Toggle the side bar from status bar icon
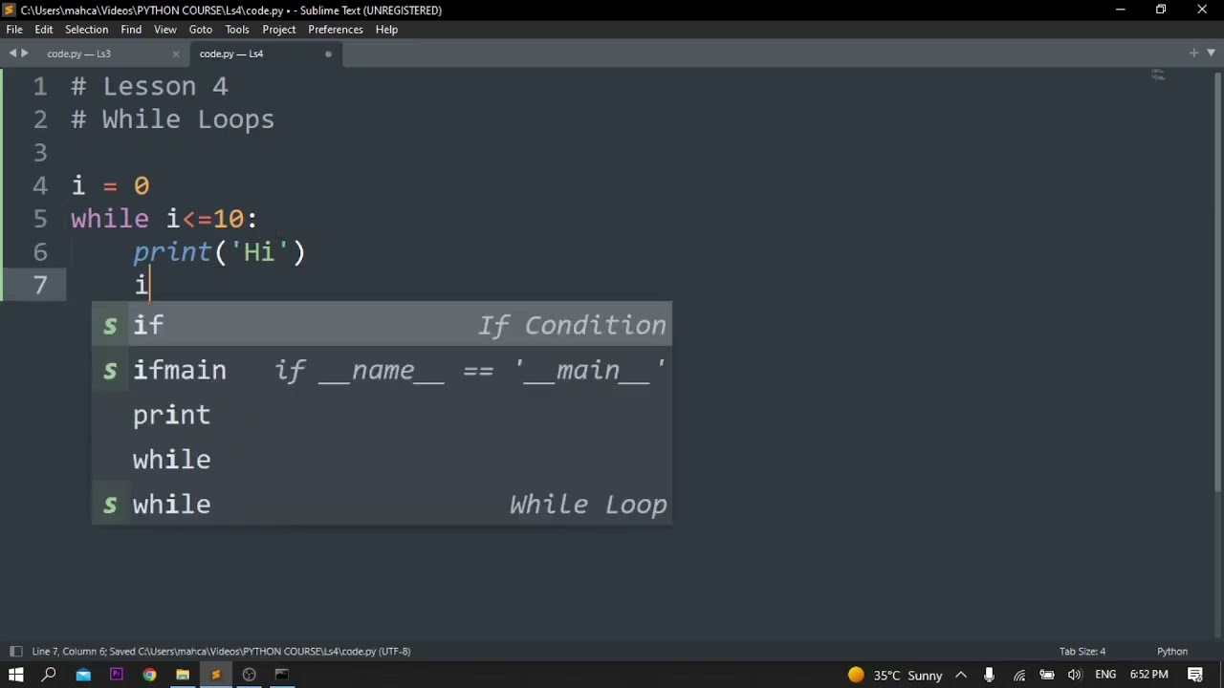This screenshot has width=1224, height=688. (15, 652)
